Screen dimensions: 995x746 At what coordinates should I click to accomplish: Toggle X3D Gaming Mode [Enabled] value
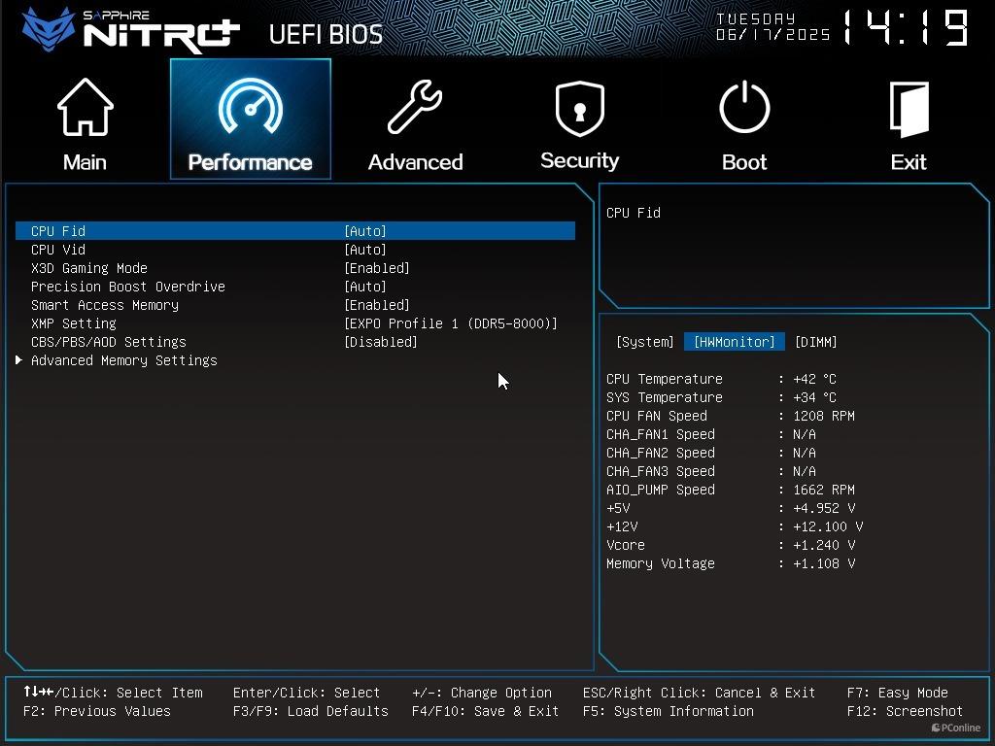377,268
